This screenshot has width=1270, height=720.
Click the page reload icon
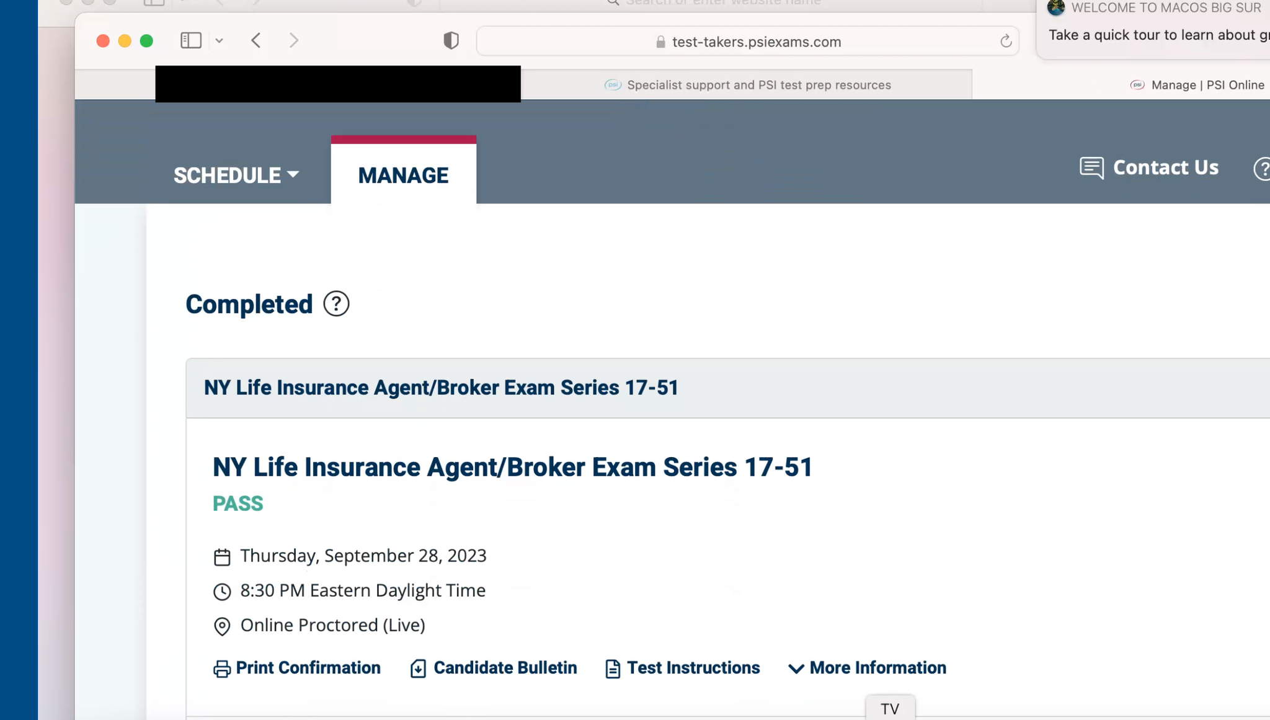(1006, 41)
